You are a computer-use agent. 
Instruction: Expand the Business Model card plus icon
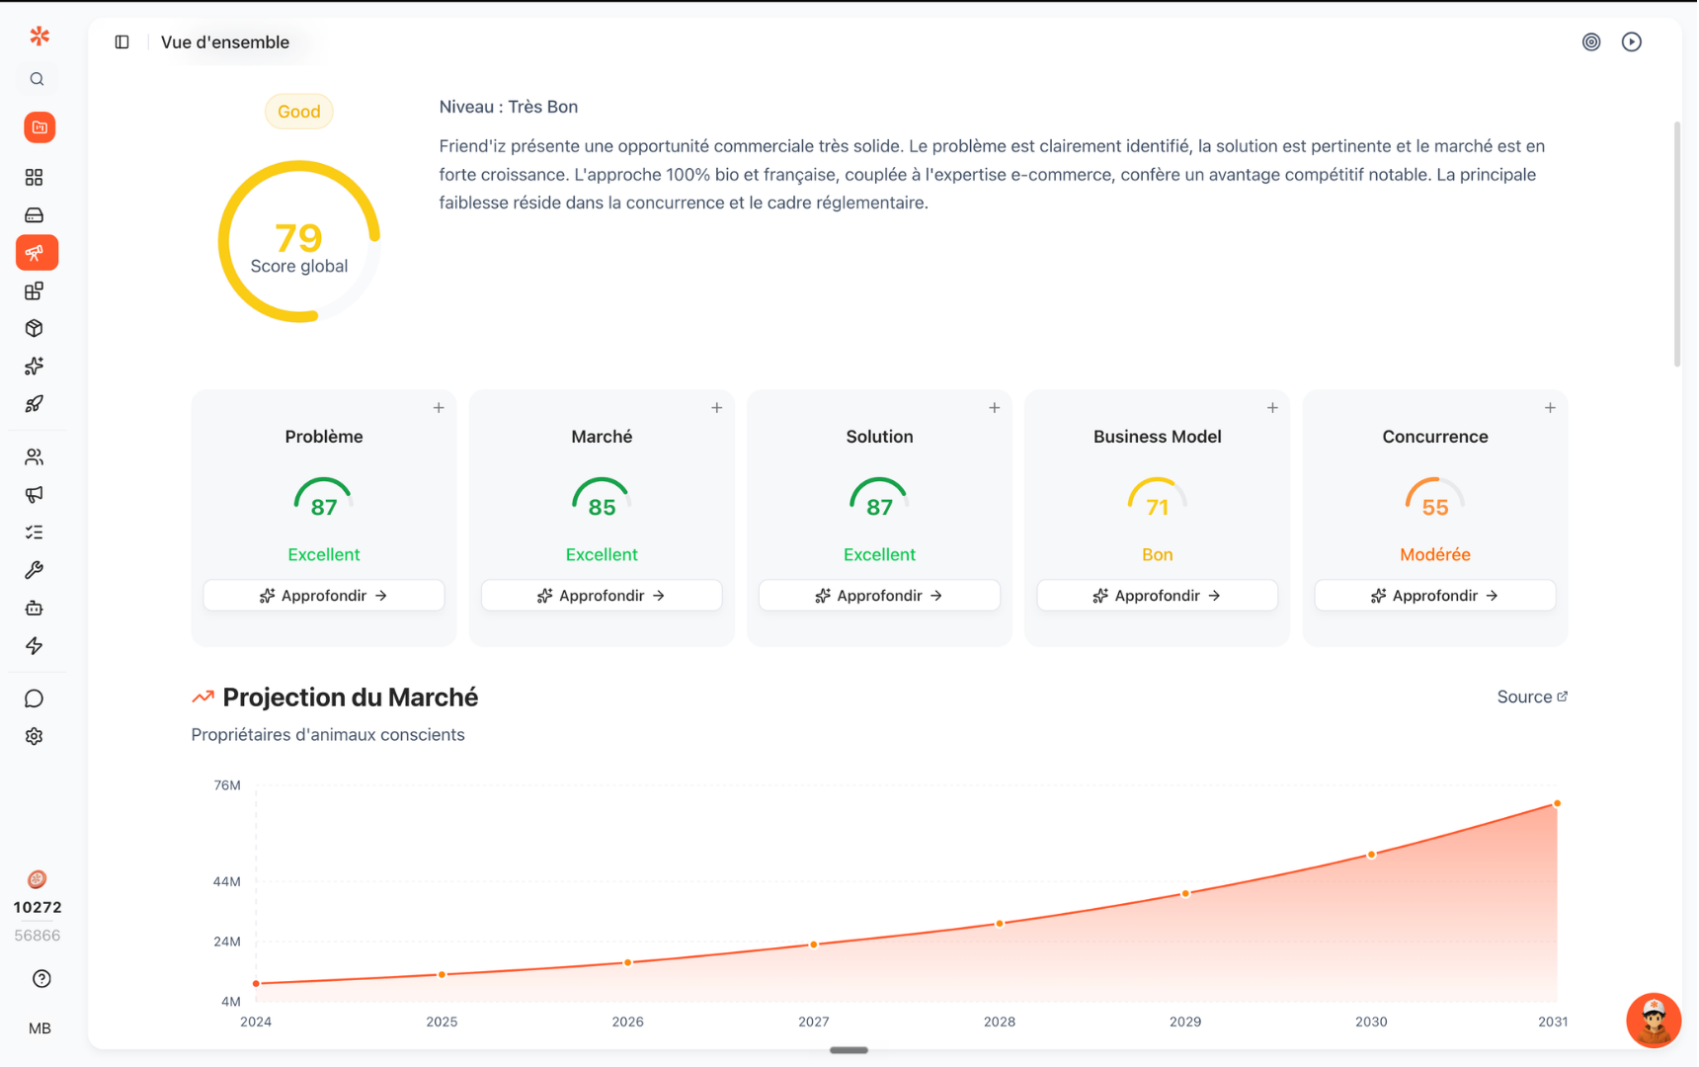click(1272, 408)
